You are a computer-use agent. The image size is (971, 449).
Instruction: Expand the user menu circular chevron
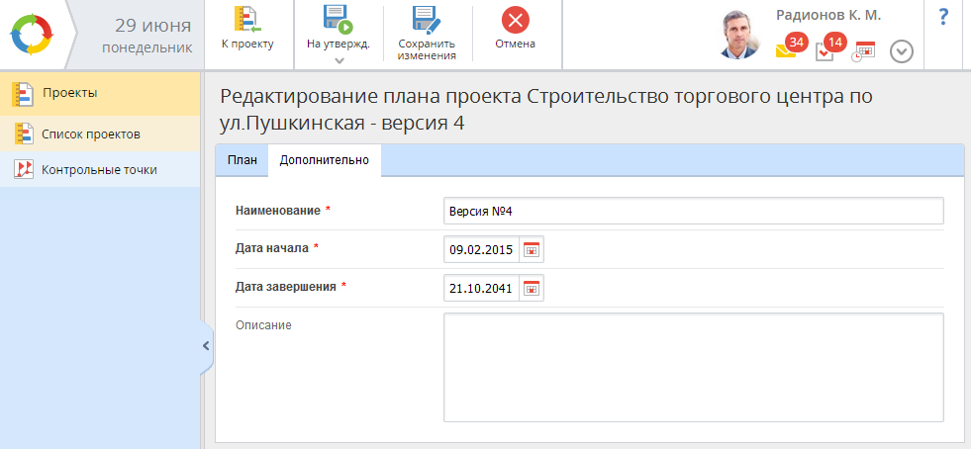coord(901,51)
